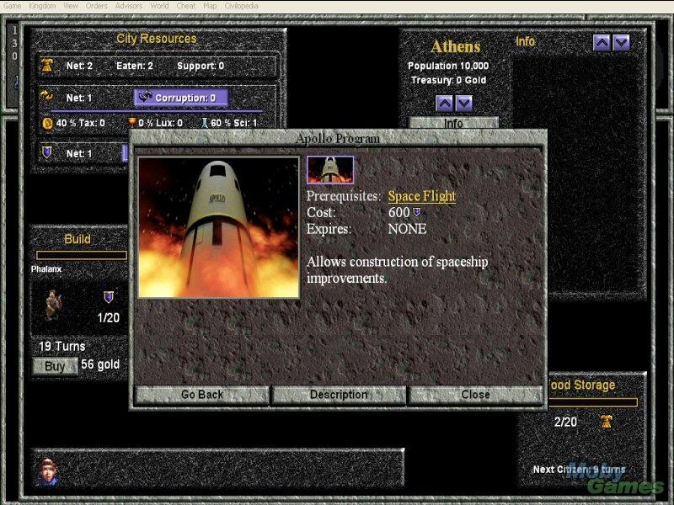This screenshot has width=674, height=505.
Task: Open the Civilopedia menu
Action: pyautogui.click(x=241, y=6)
